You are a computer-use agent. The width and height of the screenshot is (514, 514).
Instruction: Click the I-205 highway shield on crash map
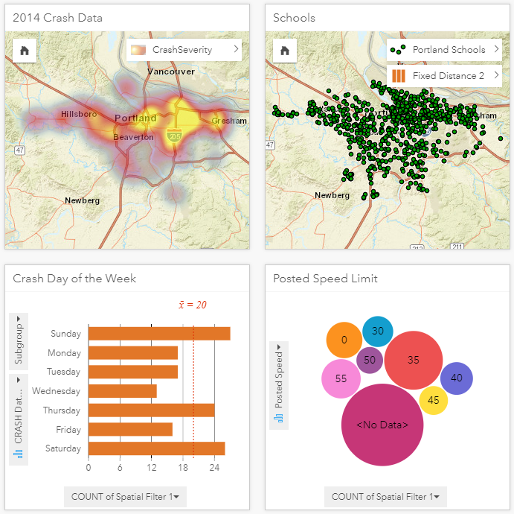(174, 136)
